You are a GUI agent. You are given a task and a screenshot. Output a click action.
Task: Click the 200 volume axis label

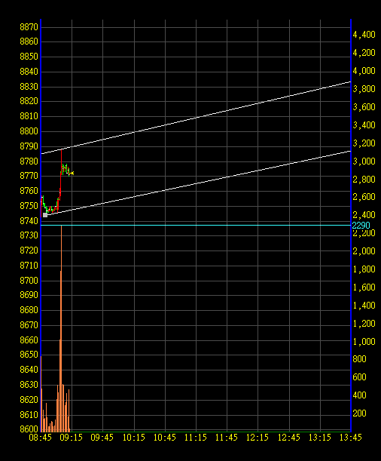tap(359, 413)
